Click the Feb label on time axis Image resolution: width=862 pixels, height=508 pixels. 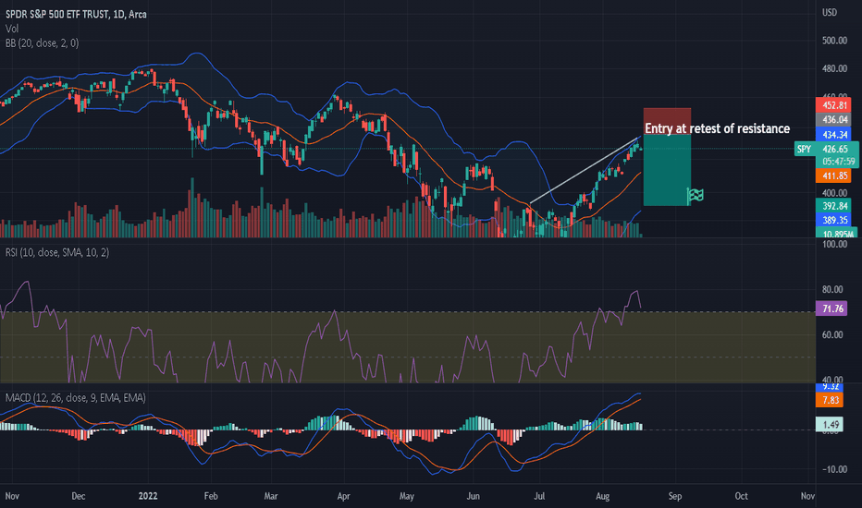(x=211, y=497)
